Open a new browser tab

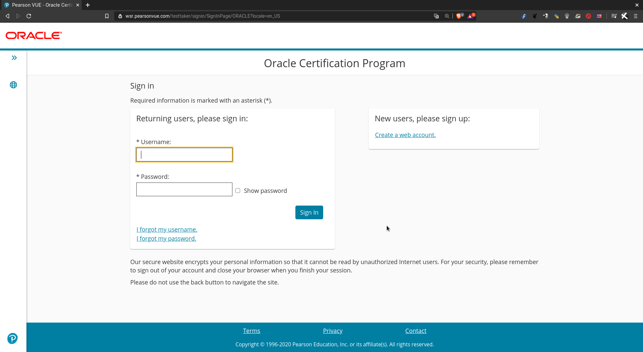[88, 5]
